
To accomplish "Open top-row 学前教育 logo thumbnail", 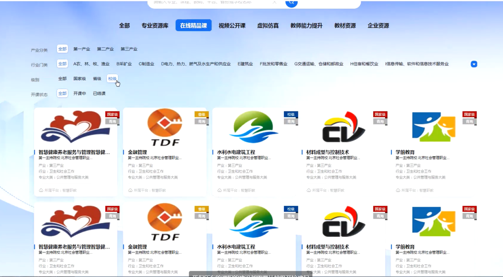I will (434, 127).
